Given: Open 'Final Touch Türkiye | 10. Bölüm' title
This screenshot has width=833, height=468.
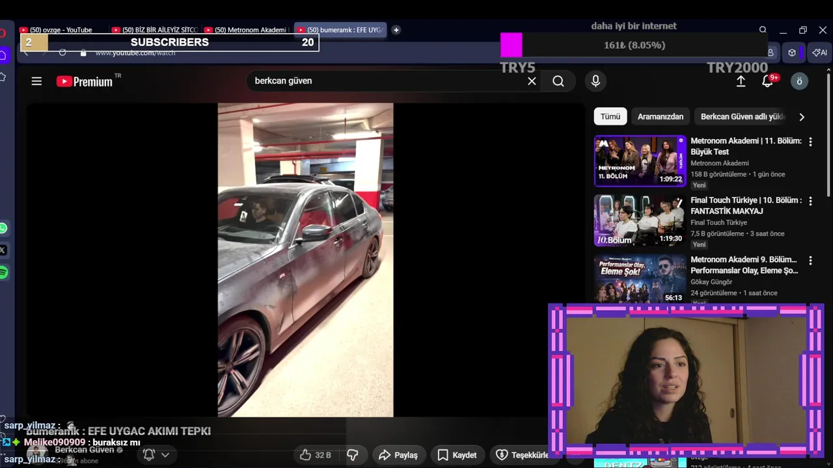Looking at the screenshot, I should [746, 205].
